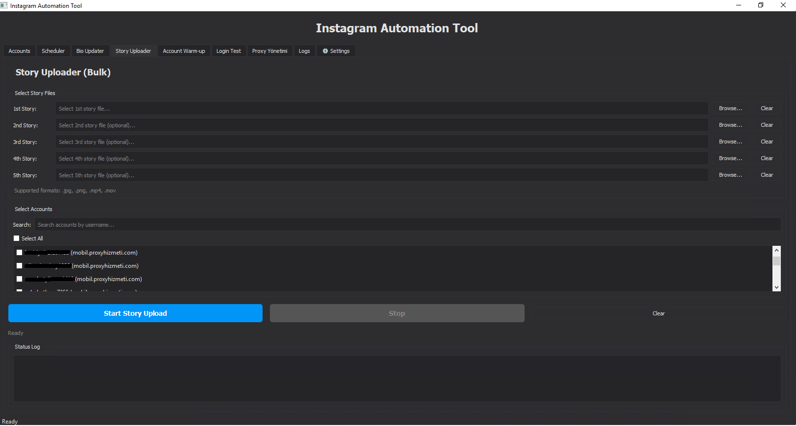The height and width of the screenshot is (426, 796).
Task: Check the second listed account checkbox
Action: click(20, 266)
